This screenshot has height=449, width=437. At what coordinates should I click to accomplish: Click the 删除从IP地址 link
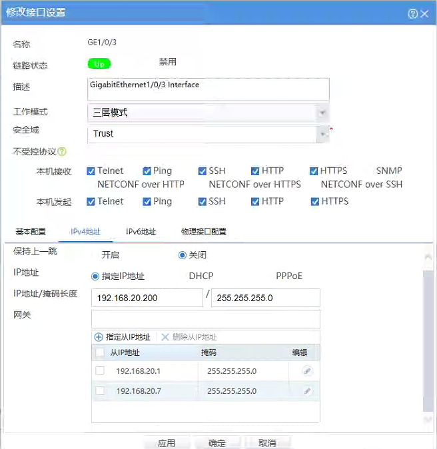pos(195,337)
